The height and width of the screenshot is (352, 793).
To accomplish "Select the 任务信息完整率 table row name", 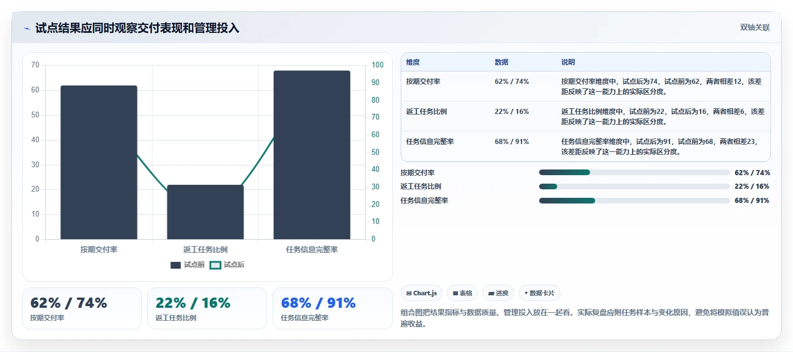I will click(430, 142).
